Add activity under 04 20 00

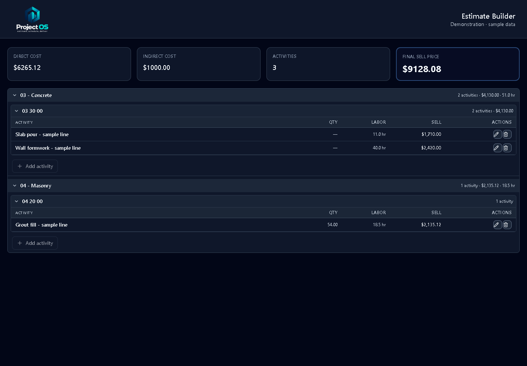tap(35, 243)
